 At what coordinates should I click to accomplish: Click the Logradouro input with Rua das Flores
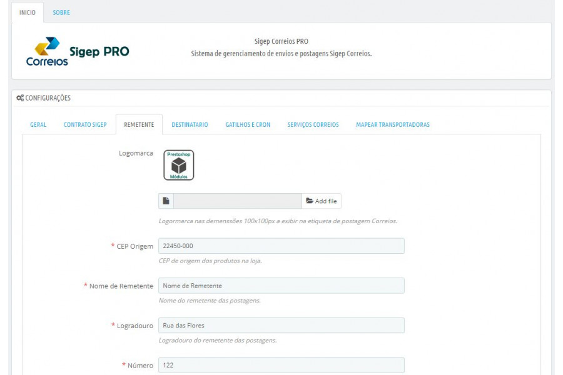click(281, 326)
